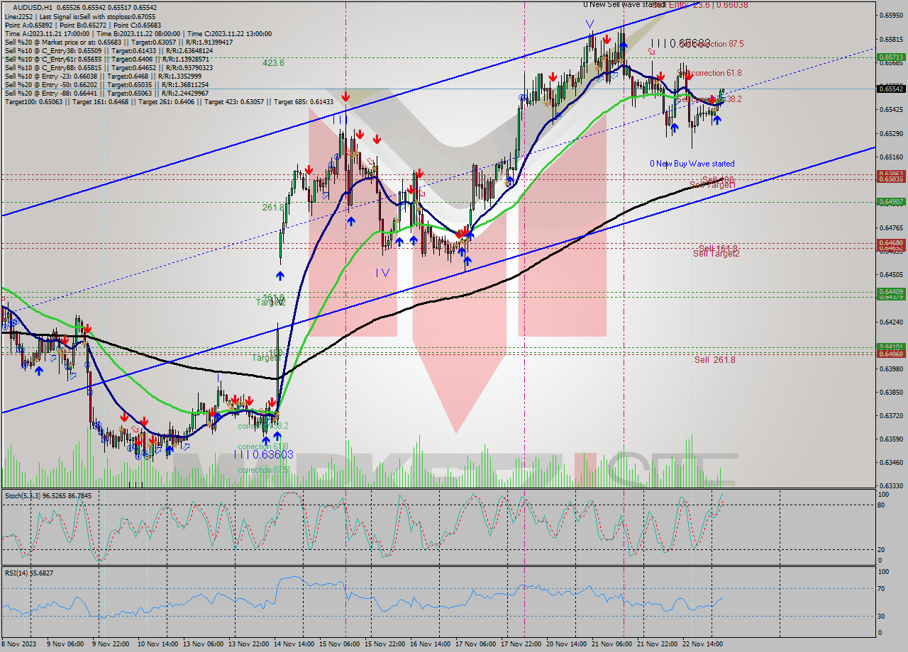This screenshot has height=652, width=908.
Task: Click the 0.65160 price axis value
Action: [891, 157]
